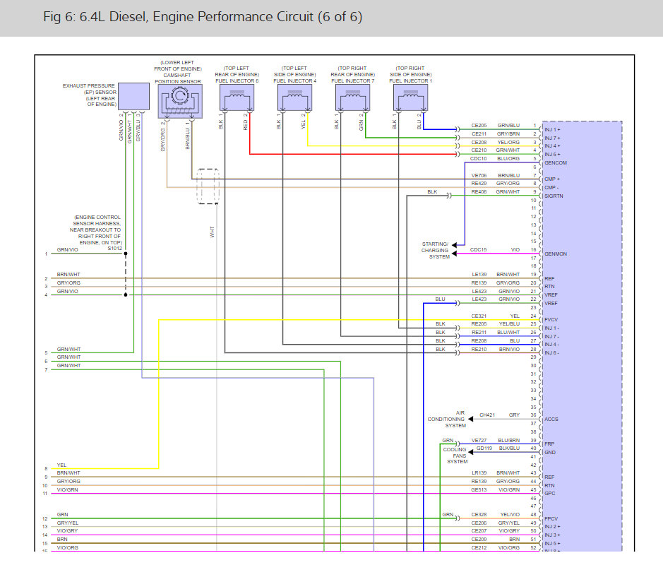Click the CE205 GRN/BLU wire label
Viewport: 663px width, 565px height.
point(496,126)
